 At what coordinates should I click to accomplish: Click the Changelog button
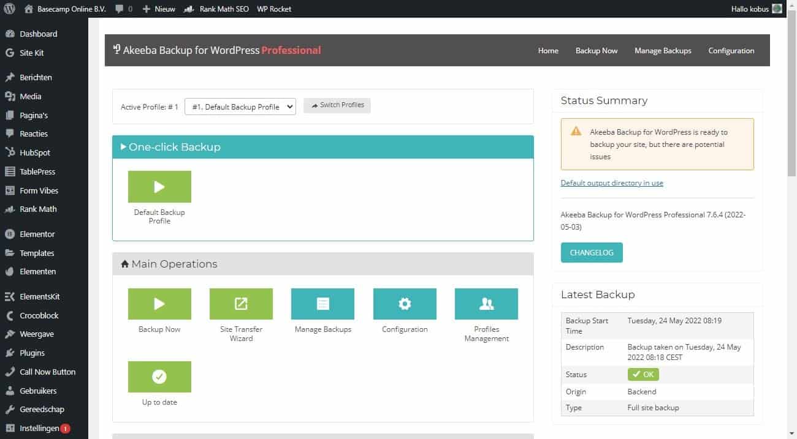[x=591, y=252]
